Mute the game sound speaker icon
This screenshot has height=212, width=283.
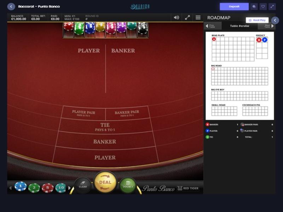[176, 17]
